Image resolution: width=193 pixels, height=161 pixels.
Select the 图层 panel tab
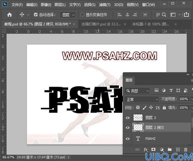[129, 80]
